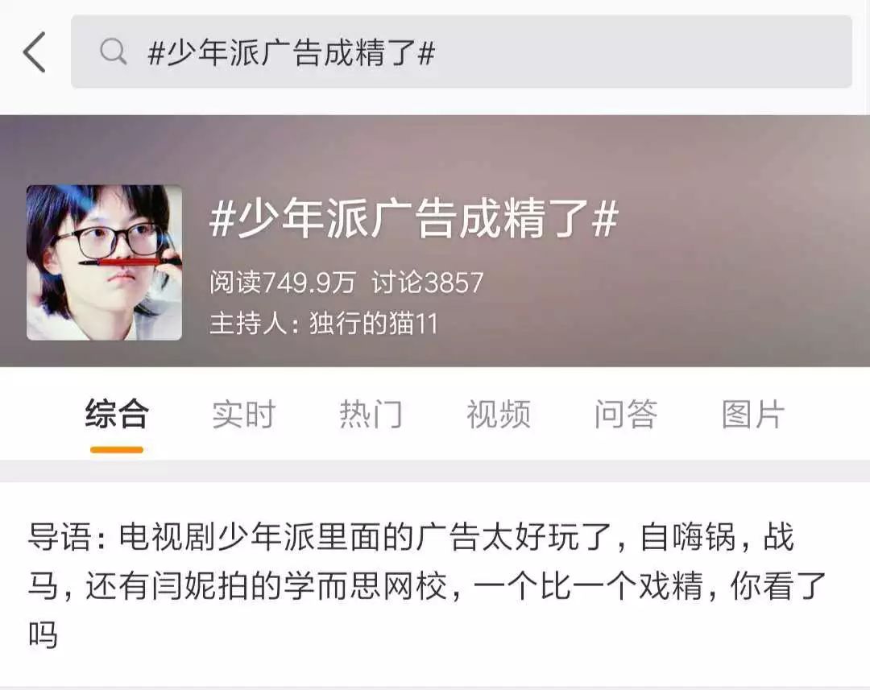
Task: Switch to the 热门 tab
Action: pos(371,414)
